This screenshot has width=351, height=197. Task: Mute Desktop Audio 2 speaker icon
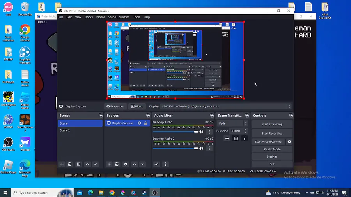tap(201, 148)
